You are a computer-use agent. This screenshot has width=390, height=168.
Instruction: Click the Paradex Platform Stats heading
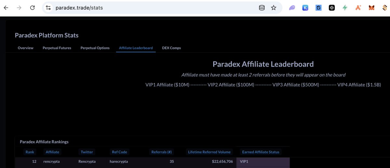(47, 35)
